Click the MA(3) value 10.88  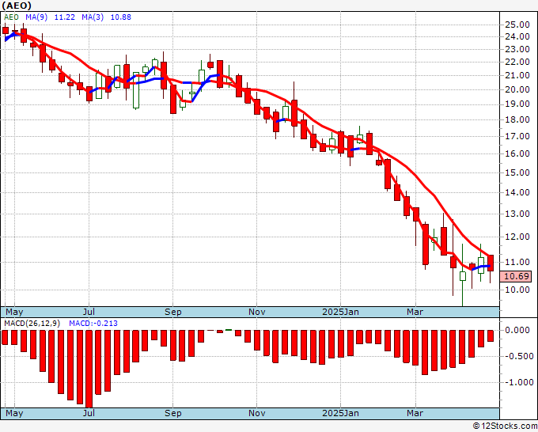[121, 17]
